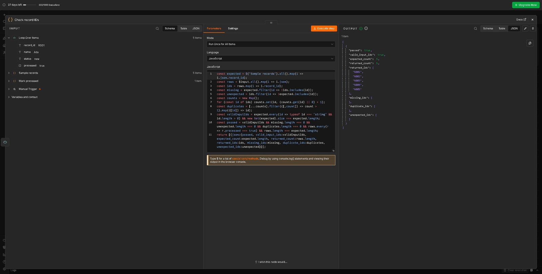Switch the OUTPUT panel to Table view
The height and width of the screenshot is (274, 542).
coord(502,28)
